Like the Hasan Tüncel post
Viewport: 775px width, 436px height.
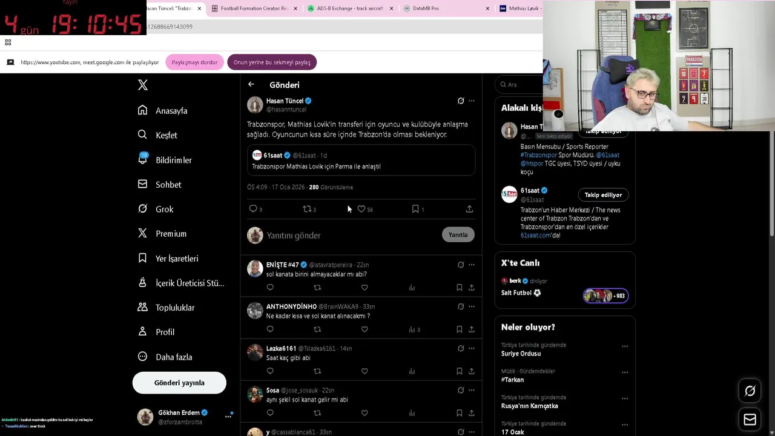pos(361,209)
